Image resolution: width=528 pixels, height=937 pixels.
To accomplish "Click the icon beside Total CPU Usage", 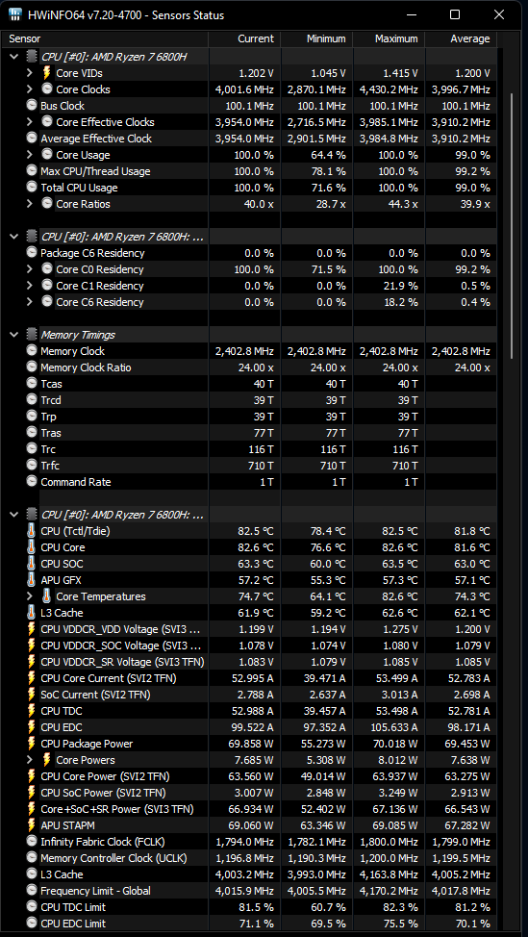I will click(x=32, y=187).
